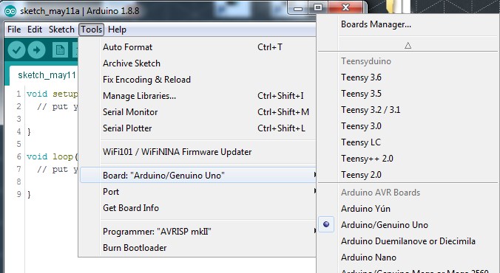
Task: Click the scroll-up triangle in boards list
Action: (x=408, y=46)
